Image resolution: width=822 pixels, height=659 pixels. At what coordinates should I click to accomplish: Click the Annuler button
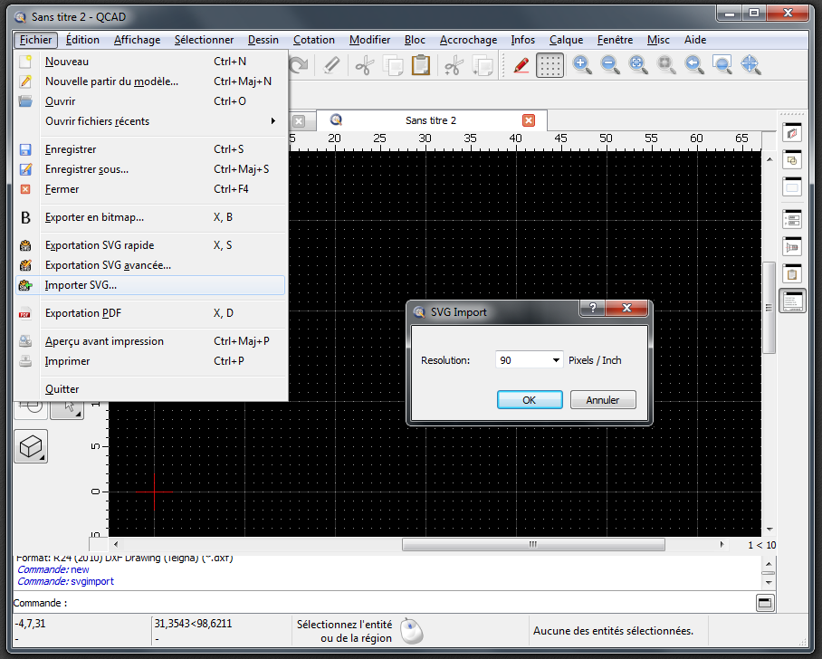click(602, 399)
